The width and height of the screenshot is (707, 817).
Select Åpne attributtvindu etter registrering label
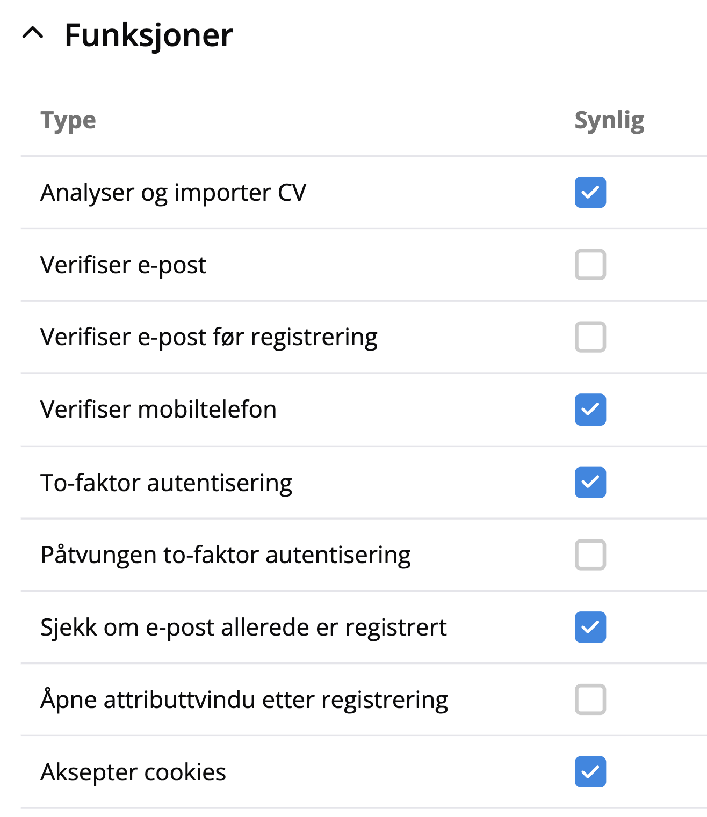tap(244, 700)
